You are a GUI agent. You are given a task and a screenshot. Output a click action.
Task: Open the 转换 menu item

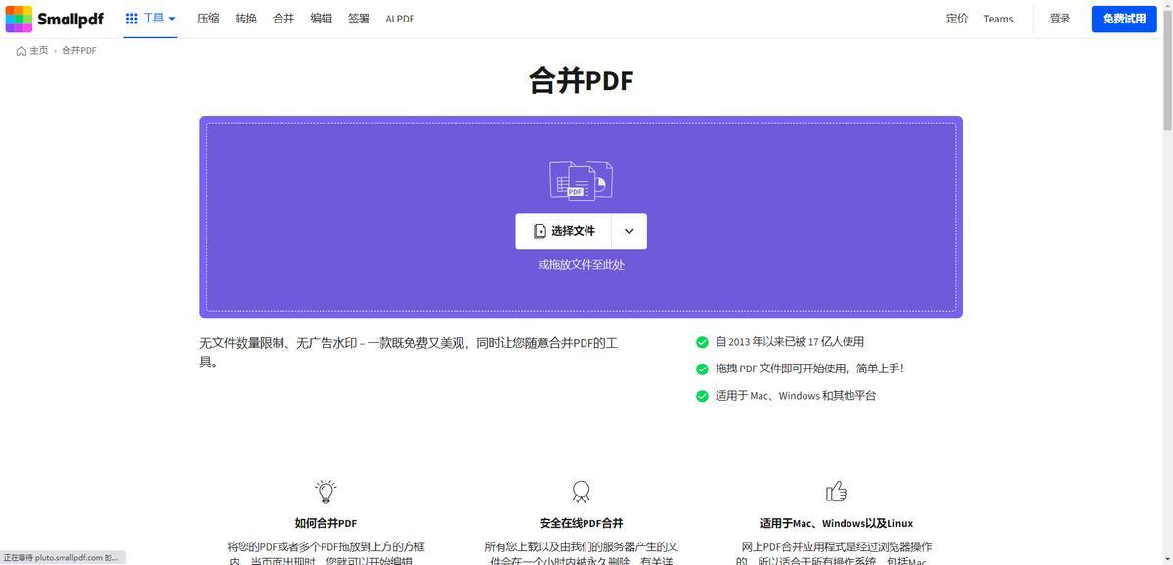[246, 19]
